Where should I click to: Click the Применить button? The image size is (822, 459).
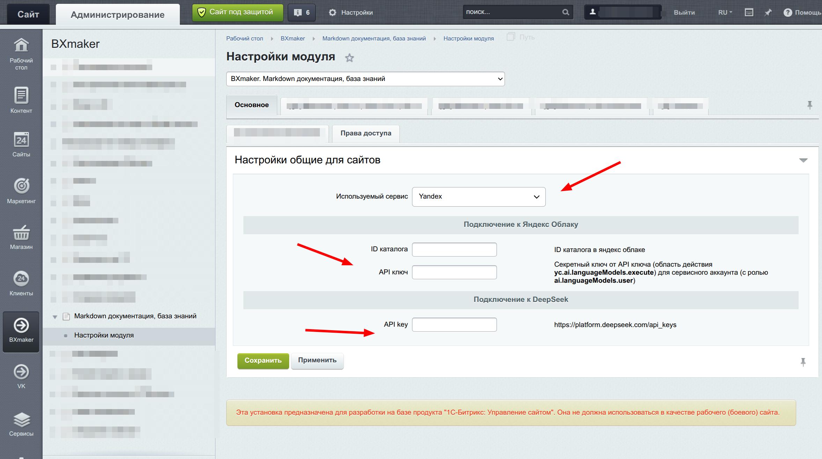click(317, 360)
